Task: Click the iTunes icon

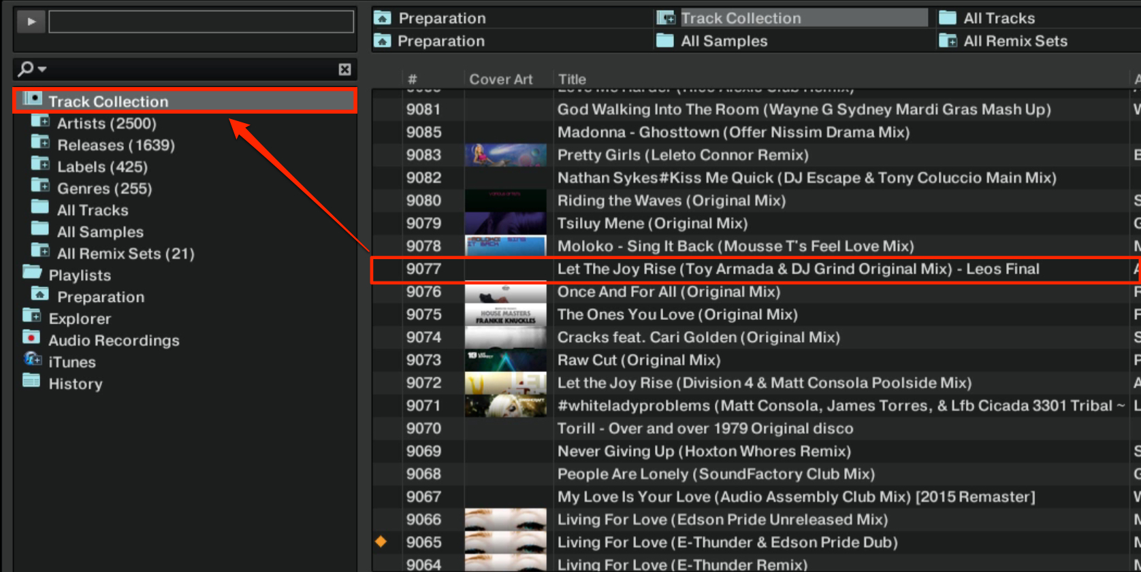Action: [32, 360]
